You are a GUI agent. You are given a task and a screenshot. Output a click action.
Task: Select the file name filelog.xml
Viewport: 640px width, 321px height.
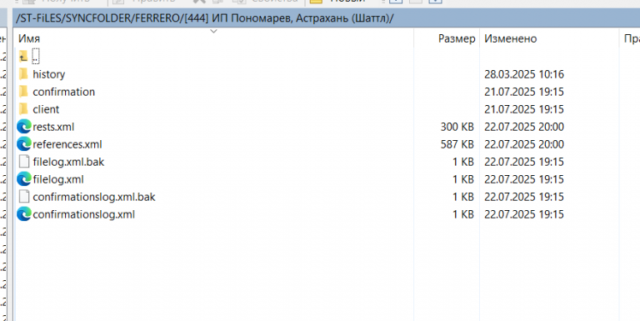point(58,180)
